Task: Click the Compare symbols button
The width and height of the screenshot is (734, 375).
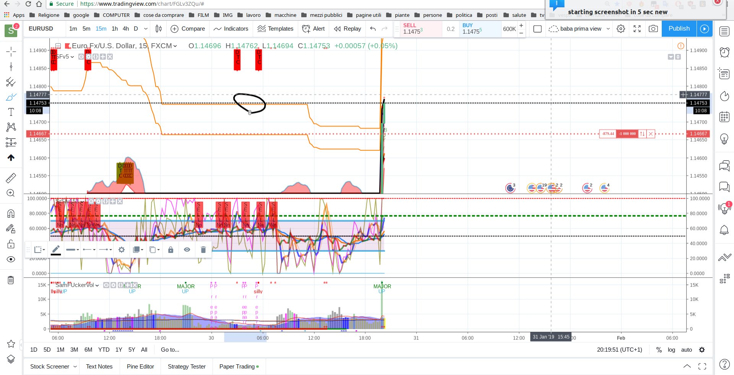Action: 188,29
